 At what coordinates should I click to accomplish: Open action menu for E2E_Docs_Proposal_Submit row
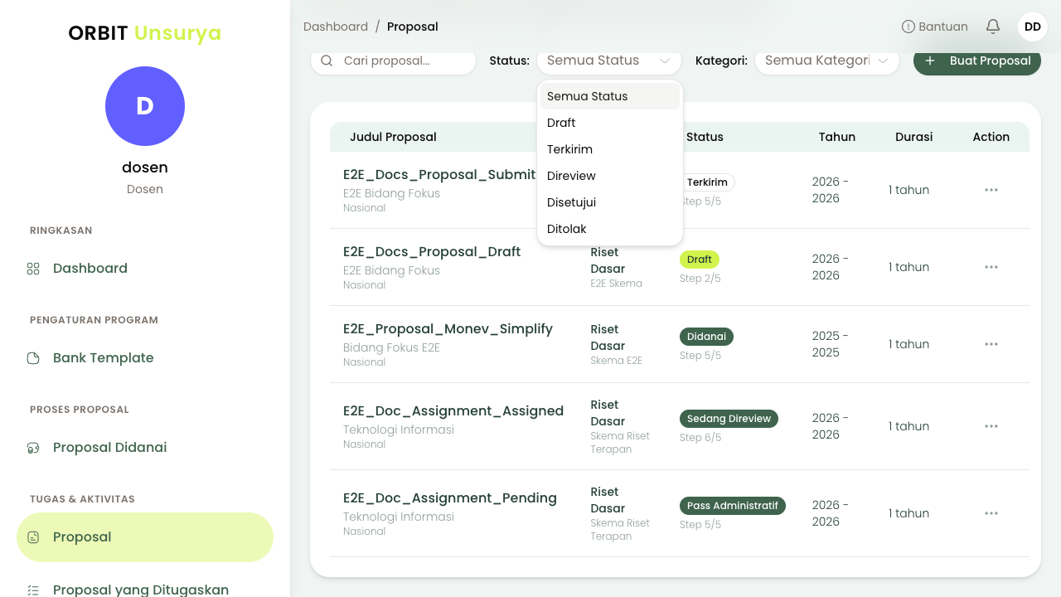click(991, 190)
